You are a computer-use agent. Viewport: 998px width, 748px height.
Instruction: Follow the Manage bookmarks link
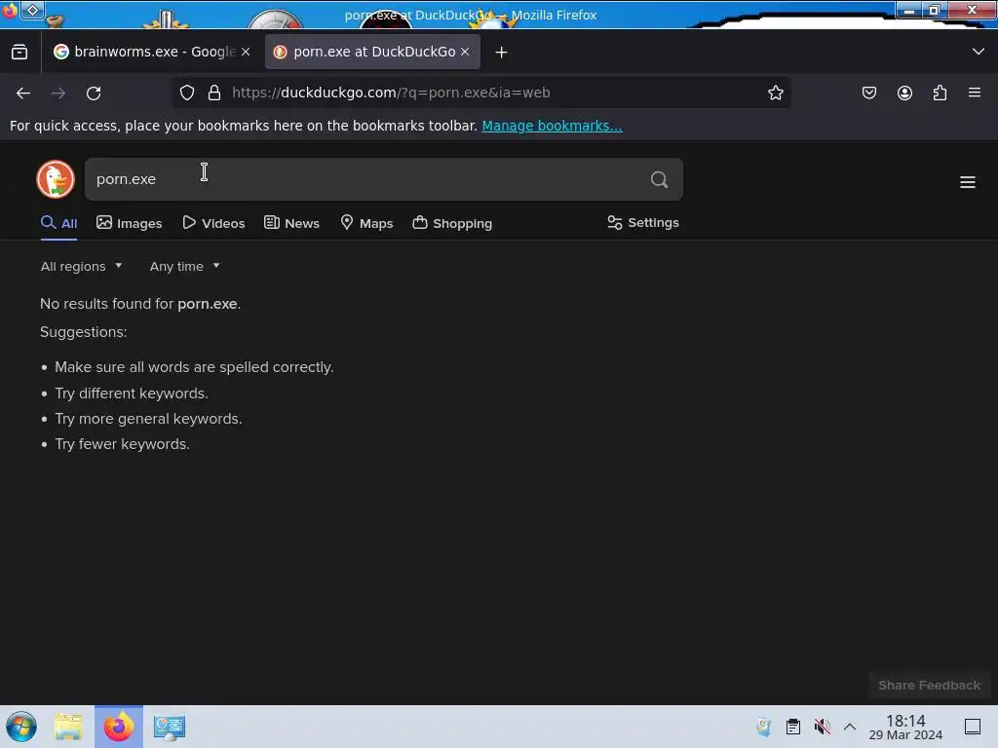(552, 126)
